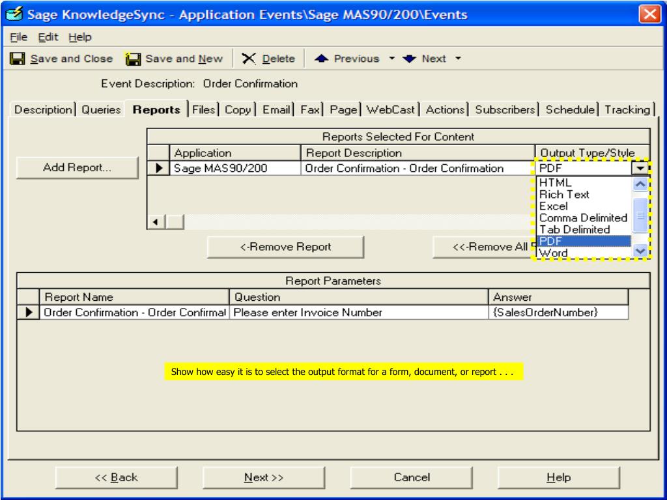
Task: Click the Remove Report button
Action: [285, 247]
